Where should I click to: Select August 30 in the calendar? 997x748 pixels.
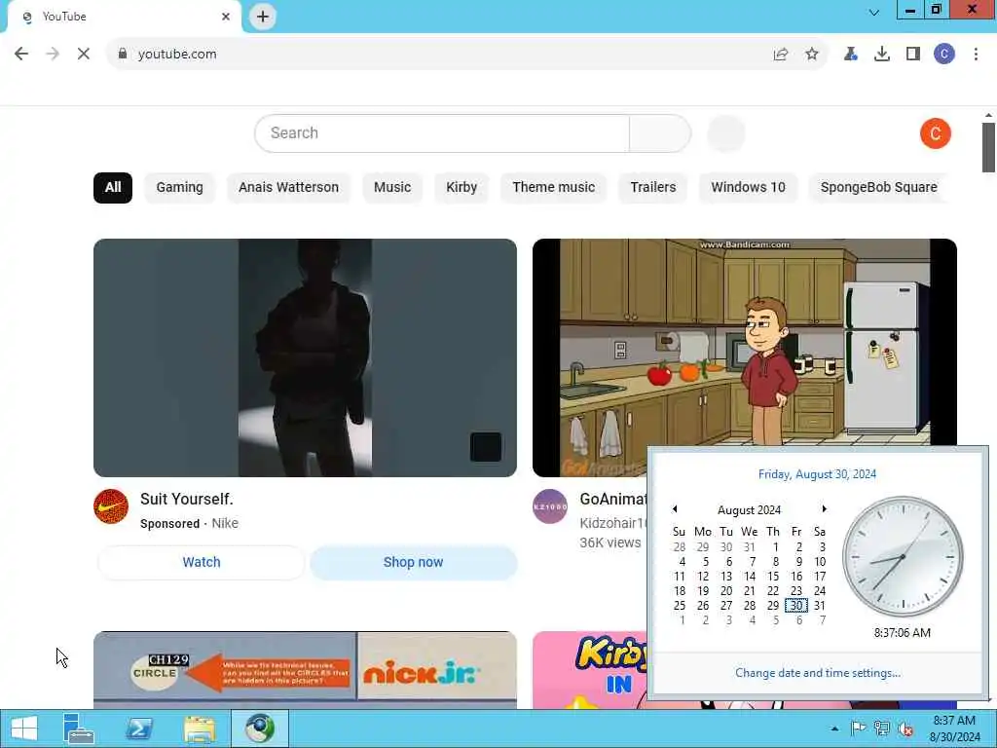coord(796,606)
